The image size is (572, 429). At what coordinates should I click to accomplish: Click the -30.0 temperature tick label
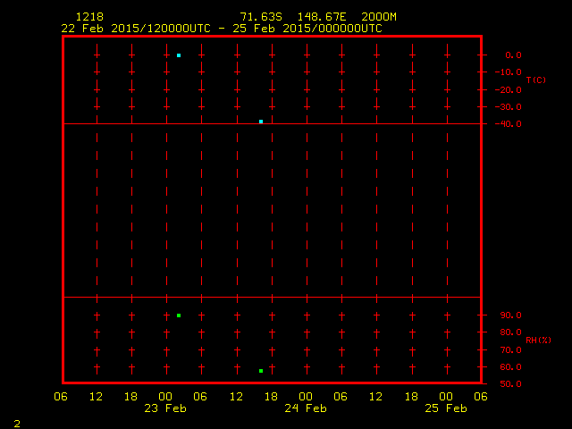[x=510, y=107]
